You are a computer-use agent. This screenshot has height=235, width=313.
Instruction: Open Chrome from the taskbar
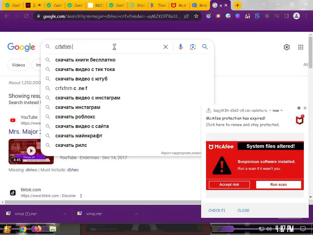23,229
